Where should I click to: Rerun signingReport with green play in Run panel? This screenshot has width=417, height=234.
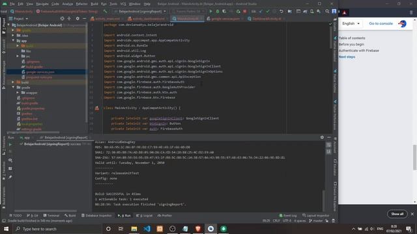click(x=10, y=144)
